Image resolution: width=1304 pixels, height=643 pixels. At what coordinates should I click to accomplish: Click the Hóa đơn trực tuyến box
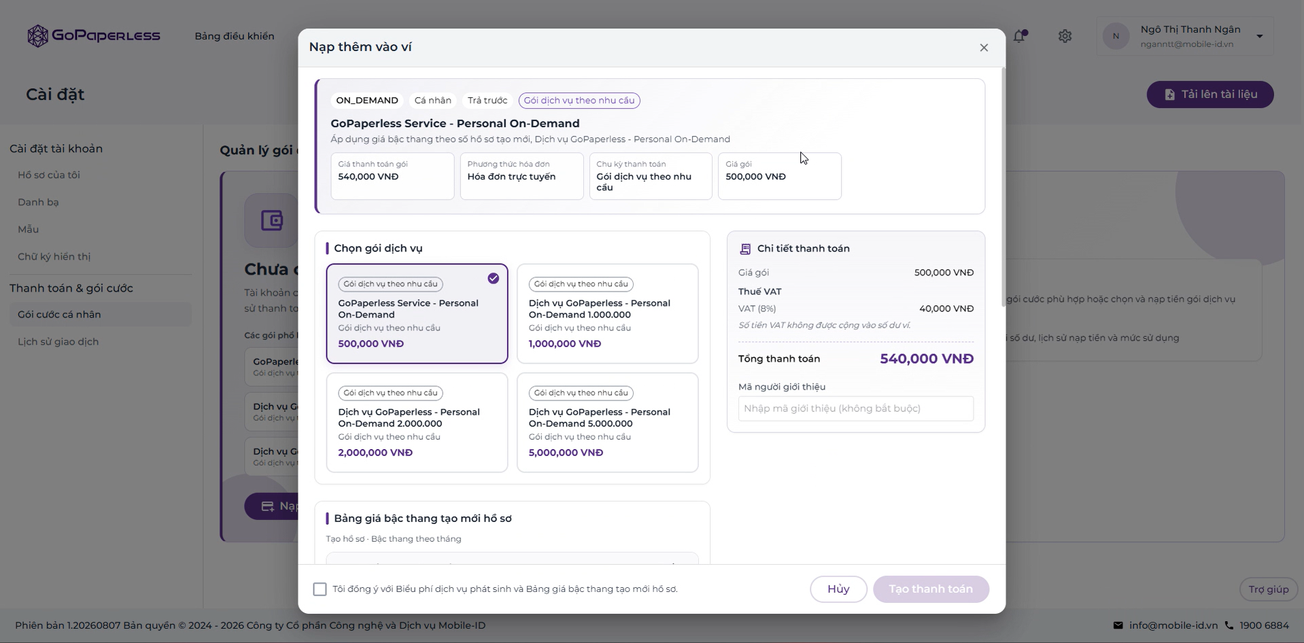[521, 176]
